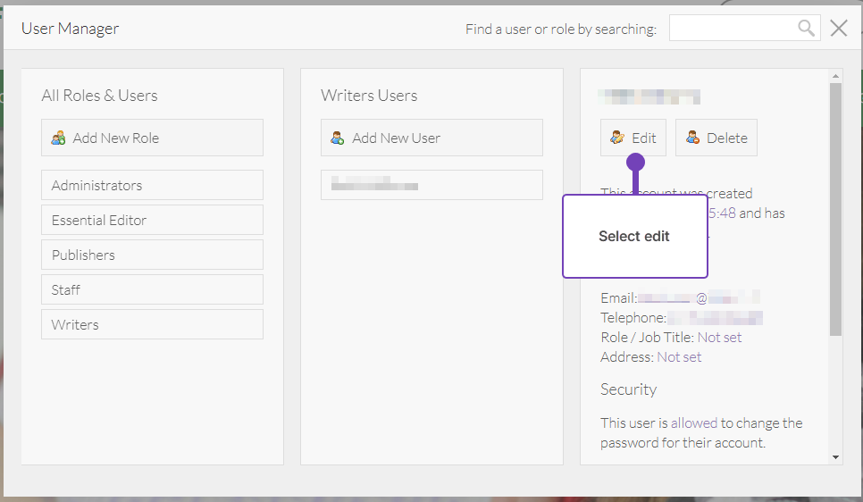Click the scrollbar down arrow in details panel

(x=835, y=457)
